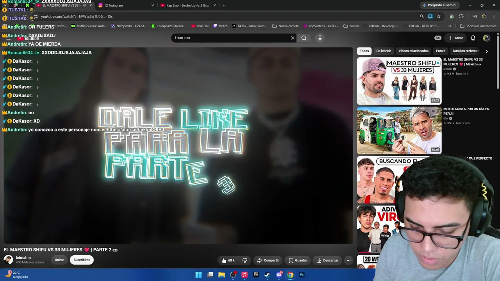Open OBS Studio from taskbar
The height and width of the screenshot is (281, 500).
233,275
